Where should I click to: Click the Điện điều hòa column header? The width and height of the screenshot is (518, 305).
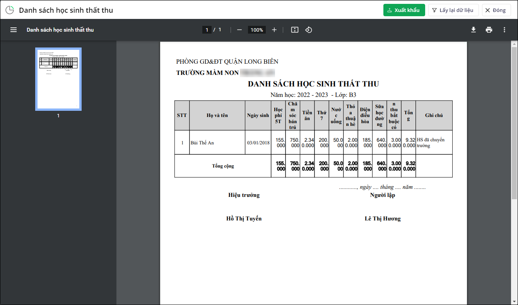(365, 115)
